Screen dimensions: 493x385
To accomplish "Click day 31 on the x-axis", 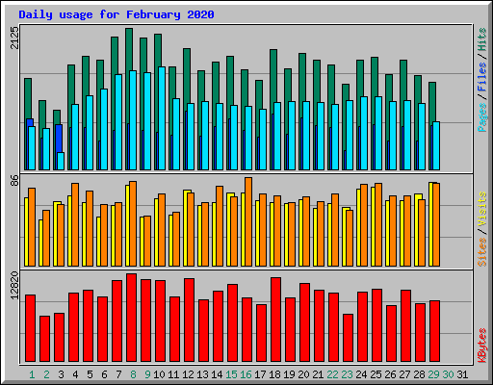I will click(x=462, y=374).
